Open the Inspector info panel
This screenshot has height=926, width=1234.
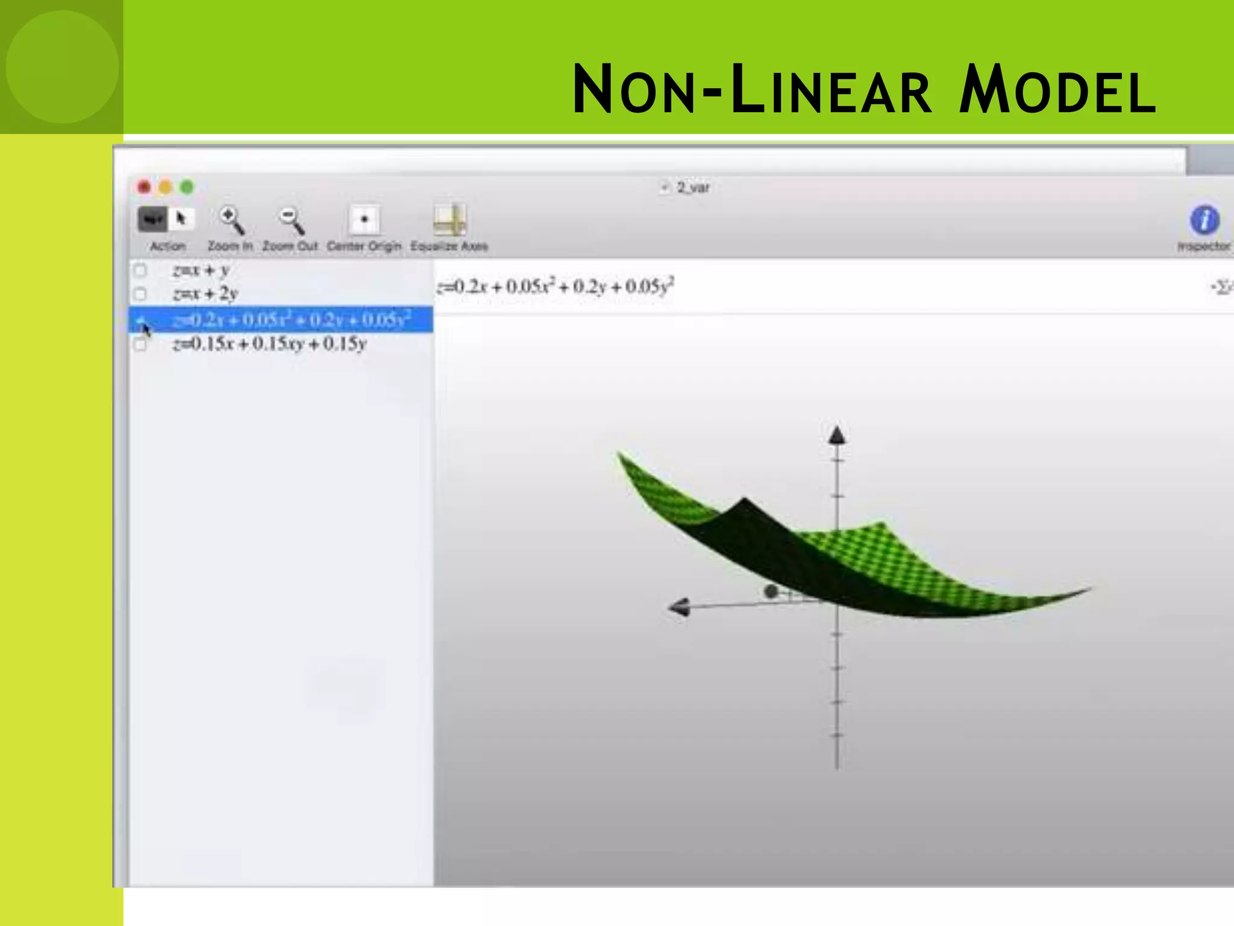click(x=1204, y=219)
